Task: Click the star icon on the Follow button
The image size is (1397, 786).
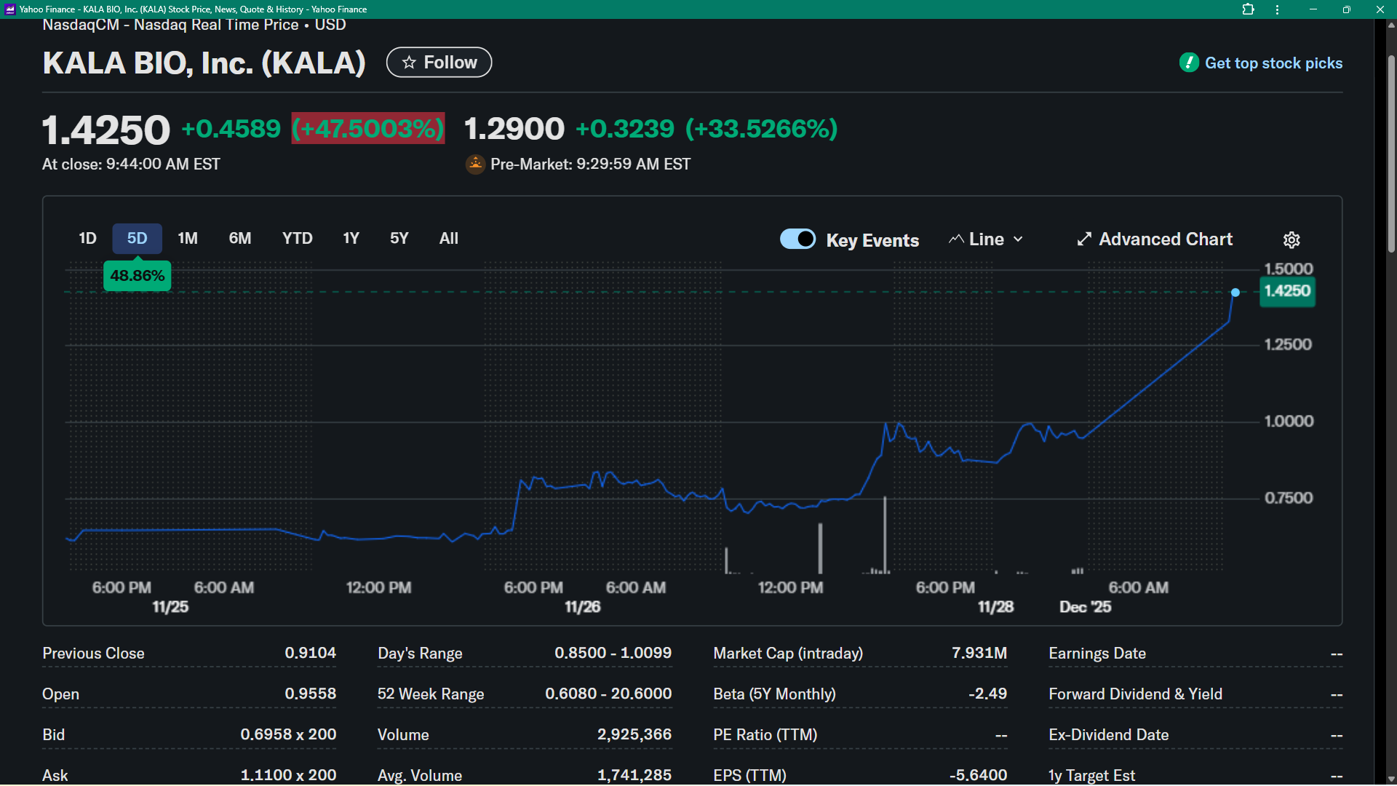Action: (x=410, y=63)
